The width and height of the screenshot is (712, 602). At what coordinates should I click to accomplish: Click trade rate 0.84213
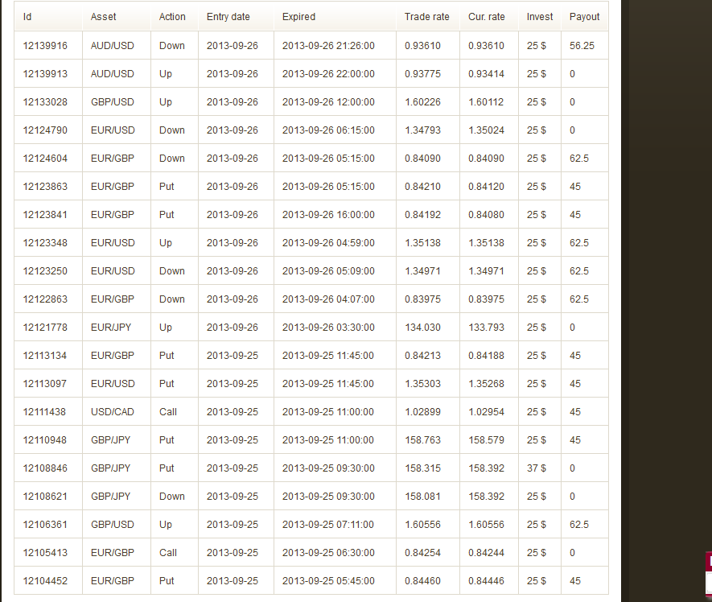(422, 355)
